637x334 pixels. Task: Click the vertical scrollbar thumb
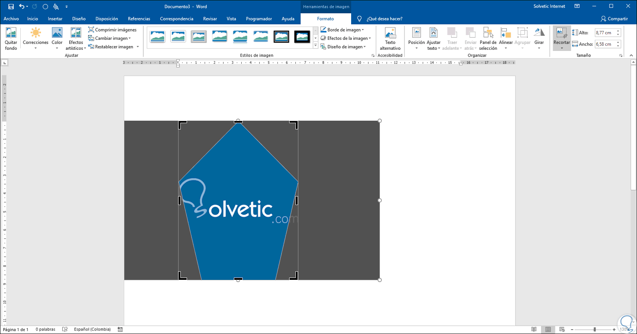tap(633, 128)
